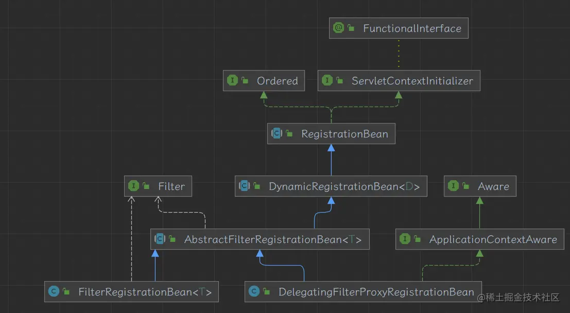The height and width of the screenshot is (313, 570).
Task: Click the interface icon on Ordered node
Action: point(232,80)
